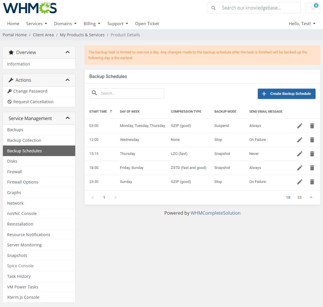Open the WHMCompleteSolution link
This screenshot has width=323, height=307.
pos(215,213)
